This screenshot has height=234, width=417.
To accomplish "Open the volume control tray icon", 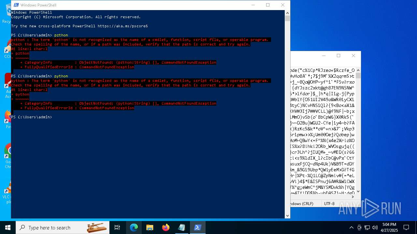I will click(x=375, y=227).
